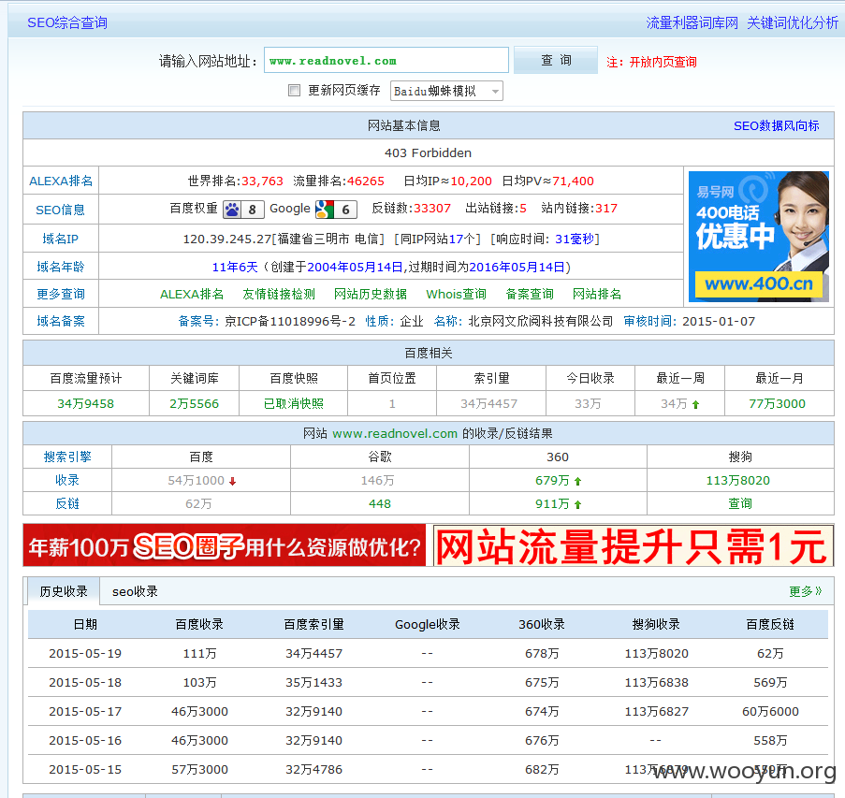Click the domain age 11年6天 text

(x=235, y=268)
